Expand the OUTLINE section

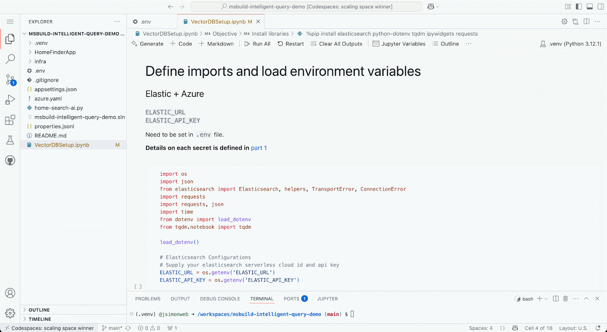(x=39, y=310)
